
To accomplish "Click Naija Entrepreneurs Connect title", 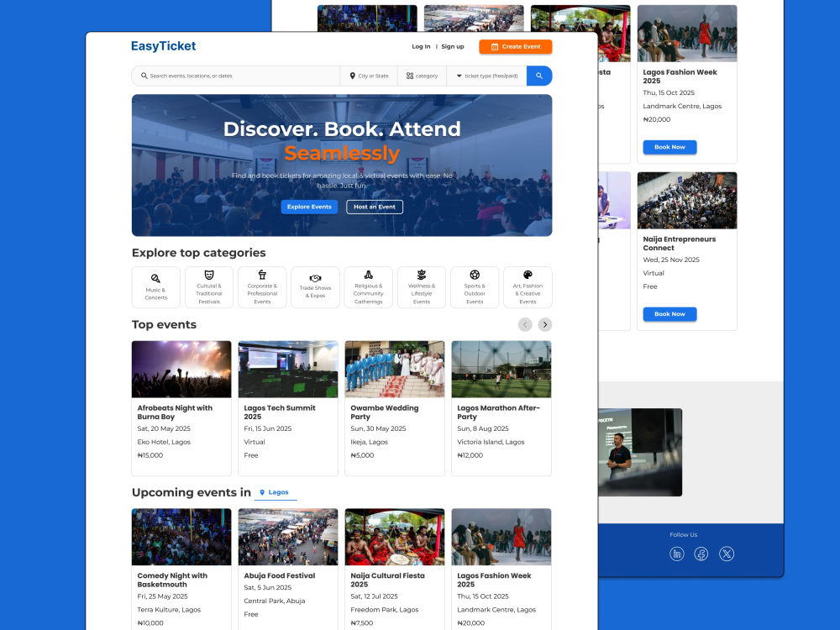I will (680, 244).
